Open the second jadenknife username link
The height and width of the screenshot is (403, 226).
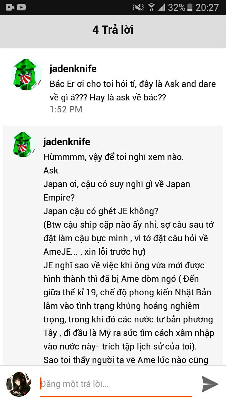pos(67,142)
